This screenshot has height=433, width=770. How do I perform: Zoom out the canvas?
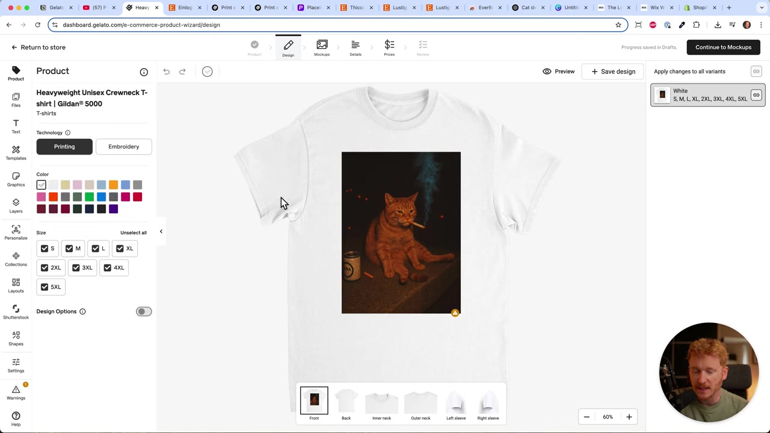point(587,417)
